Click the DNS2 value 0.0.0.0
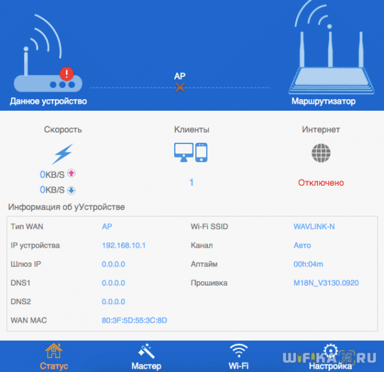Screen dimensions: 384x372 tap(113, 302)
